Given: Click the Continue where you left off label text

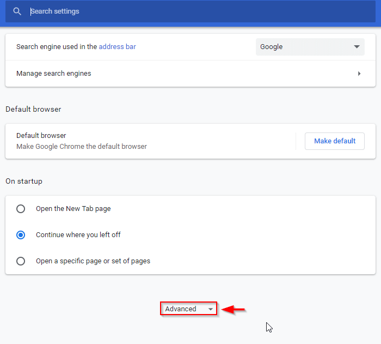Looking at the screenshot, I should [78, 235].
